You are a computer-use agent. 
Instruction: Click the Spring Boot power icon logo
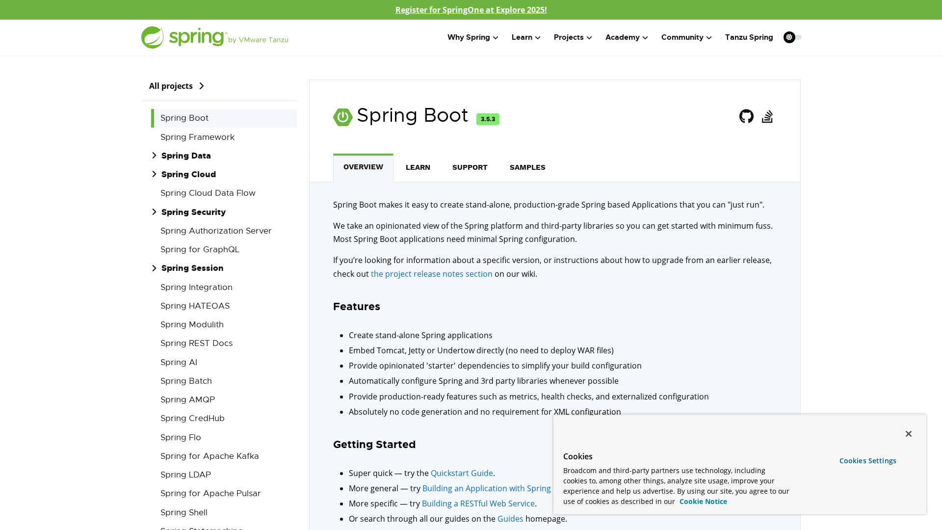click(342, 117)
